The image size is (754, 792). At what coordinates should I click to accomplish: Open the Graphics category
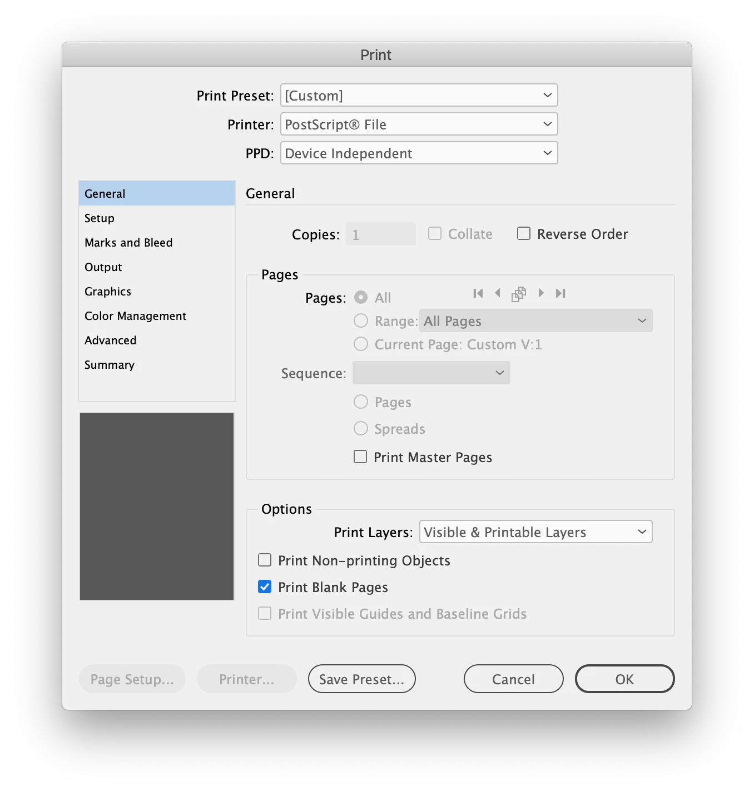[157, 291]
